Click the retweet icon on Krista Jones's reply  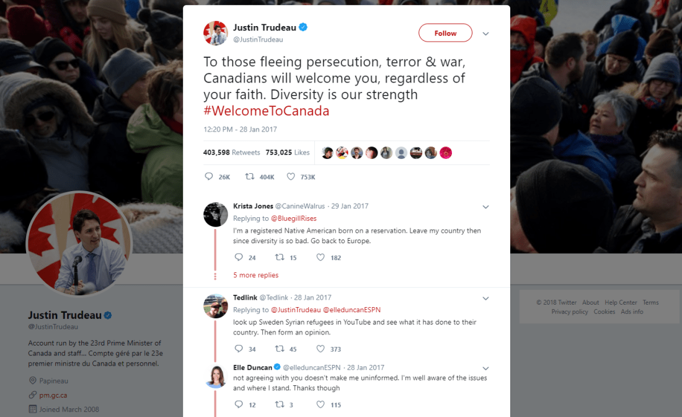(279, 257)
